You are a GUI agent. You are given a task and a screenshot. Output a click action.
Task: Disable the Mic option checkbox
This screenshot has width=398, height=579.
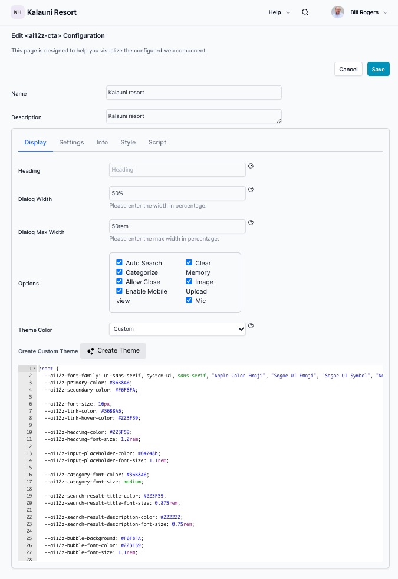[189, 301]
